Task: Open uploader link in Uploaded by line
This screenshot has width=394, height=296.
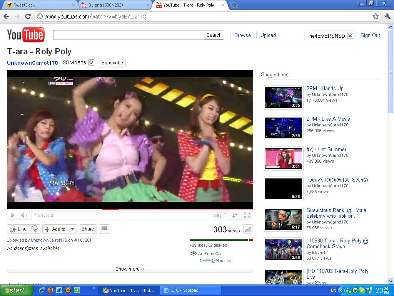Action: coord(49,240)
